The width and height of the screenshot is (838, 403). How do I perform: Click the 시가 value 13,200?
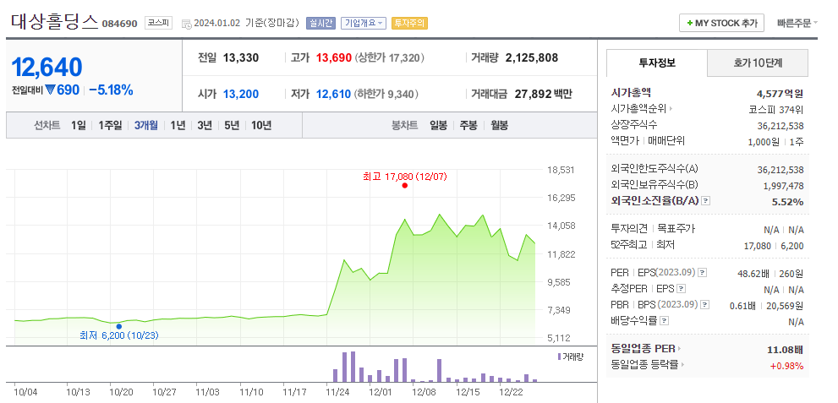240,95
